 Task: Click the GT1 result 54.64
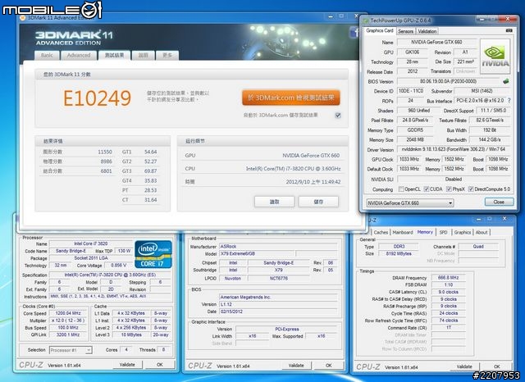151,152
